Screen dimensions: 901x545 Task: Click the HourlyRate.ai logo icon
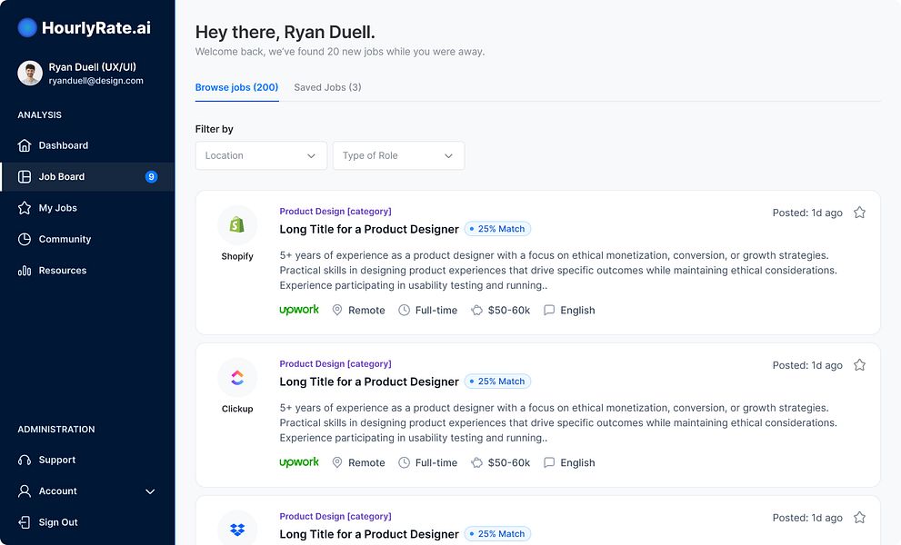(x=27, y=28)
